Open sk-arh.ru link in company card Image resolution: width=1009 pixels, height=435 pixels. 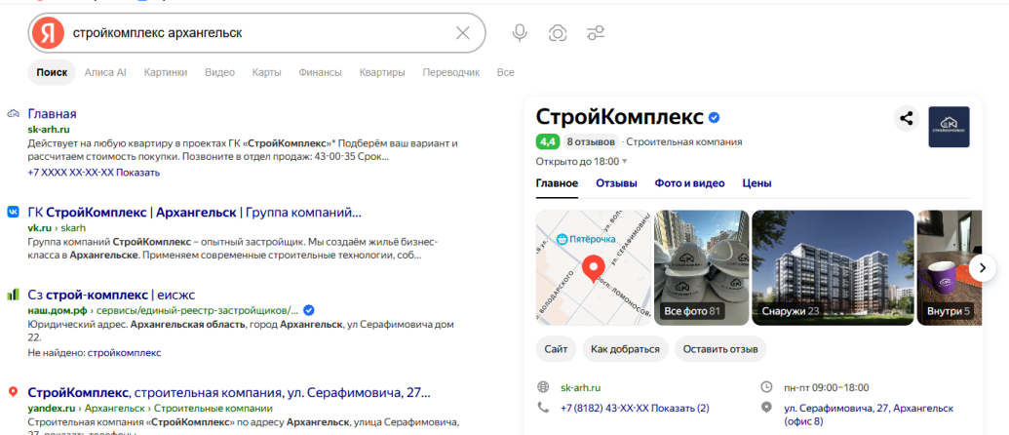(581, 387)
